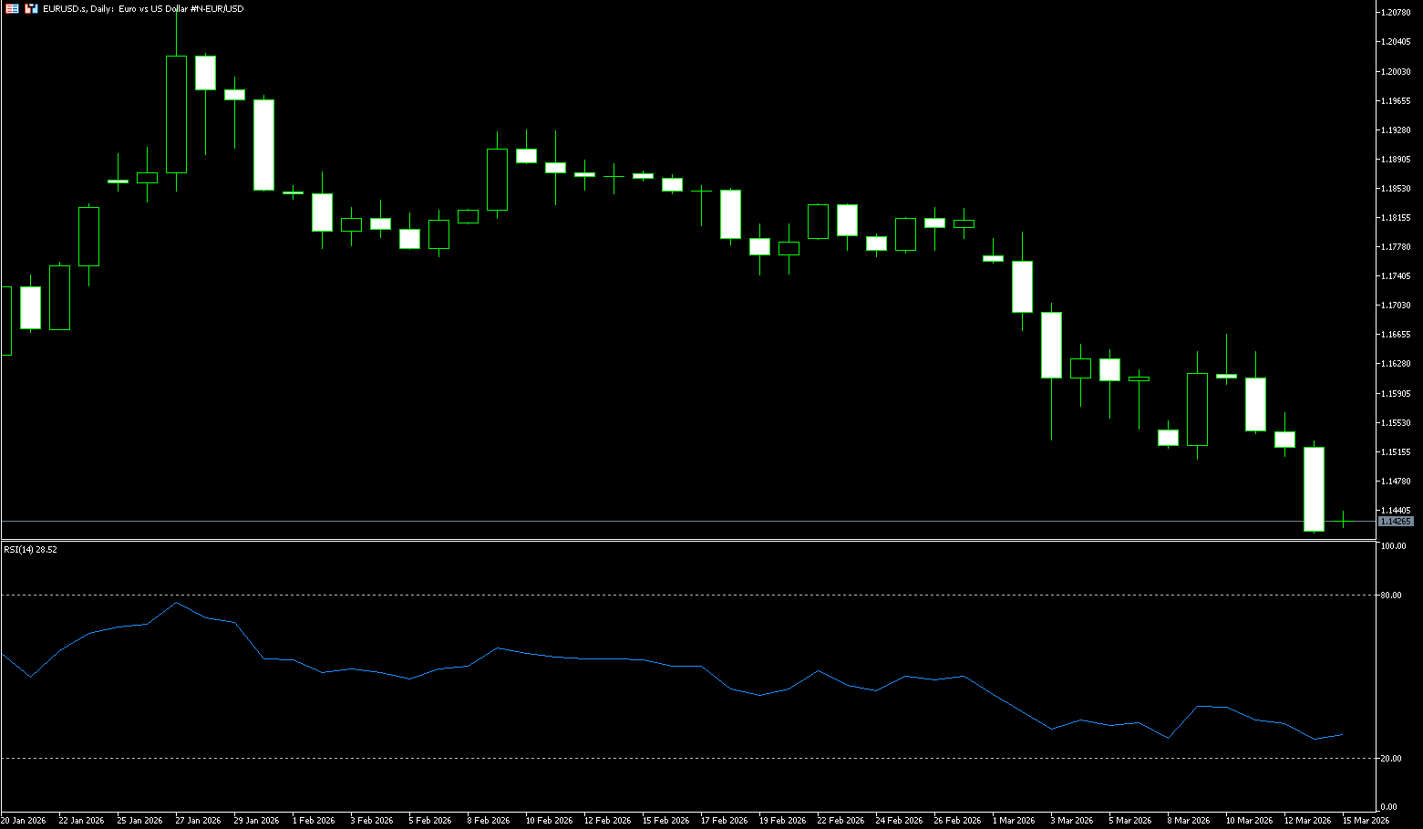Click the EURUSD.s Daily chart title
The height and width of the screenshot is (829, 1423).
click(143, 8)
